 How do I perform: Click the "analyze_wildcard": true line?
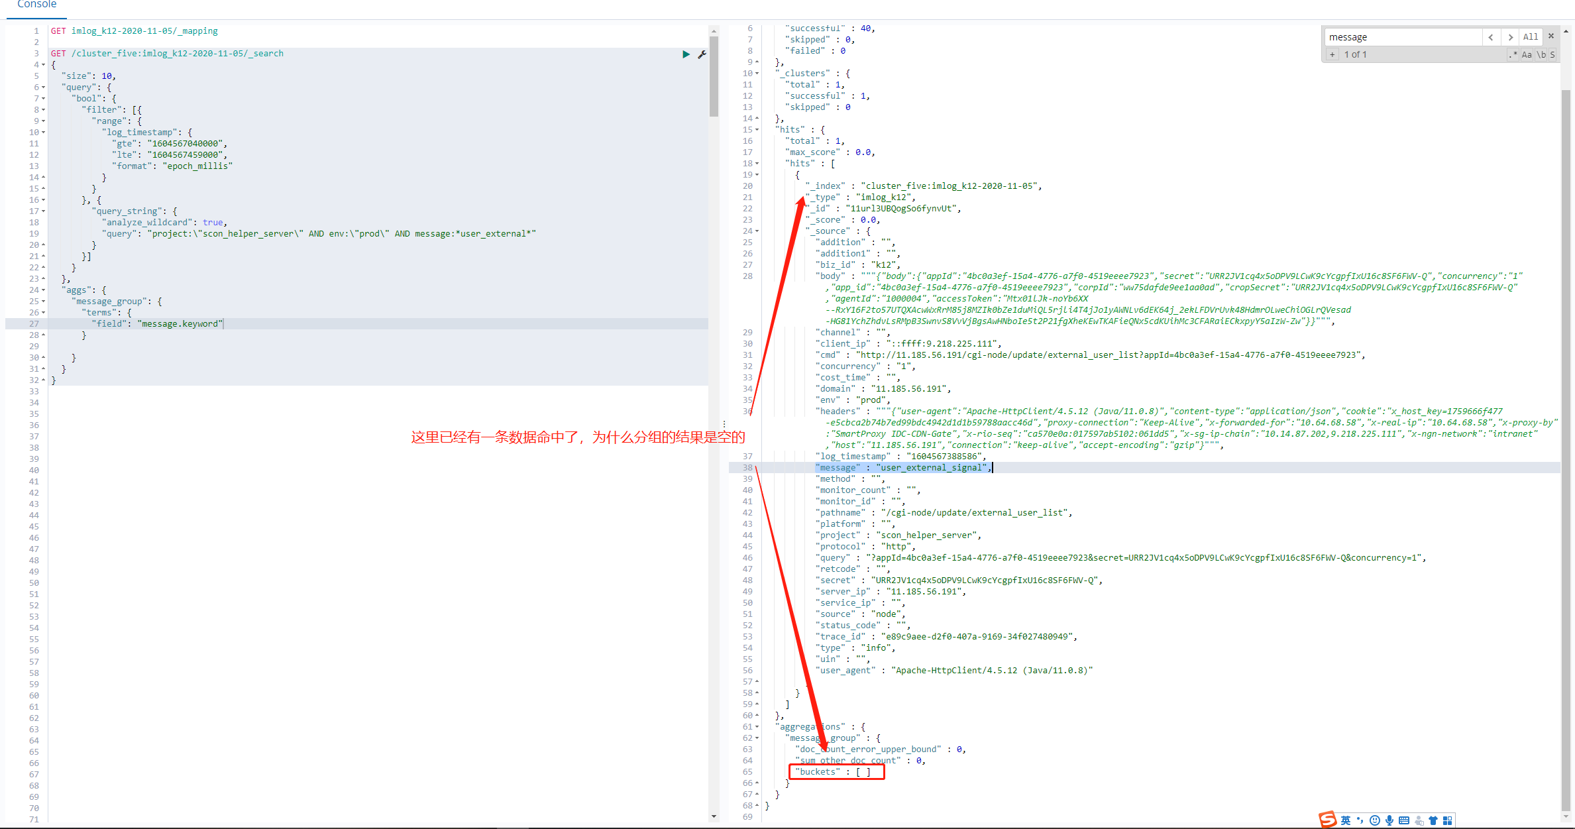point(164,223)
